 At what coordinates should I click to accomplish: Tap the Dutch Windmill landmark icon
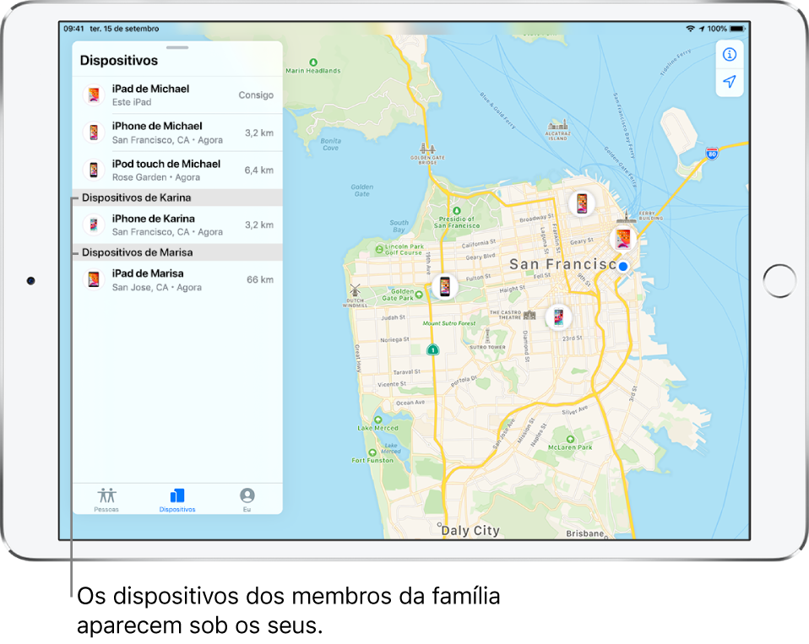(x=355, y=290)
